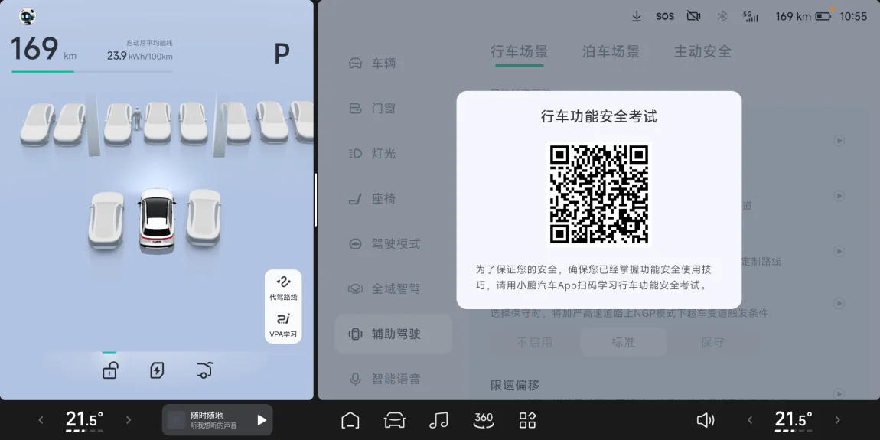Select 驾驶模式 in settings sidebar

(394, 243)
